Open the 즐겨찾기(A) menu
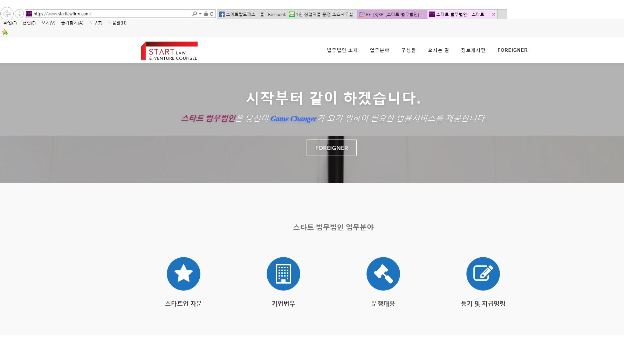 pos(72,23)
